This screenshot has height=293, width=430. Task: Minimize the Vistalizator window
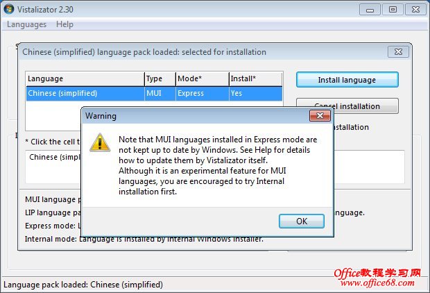coord(370,10)
